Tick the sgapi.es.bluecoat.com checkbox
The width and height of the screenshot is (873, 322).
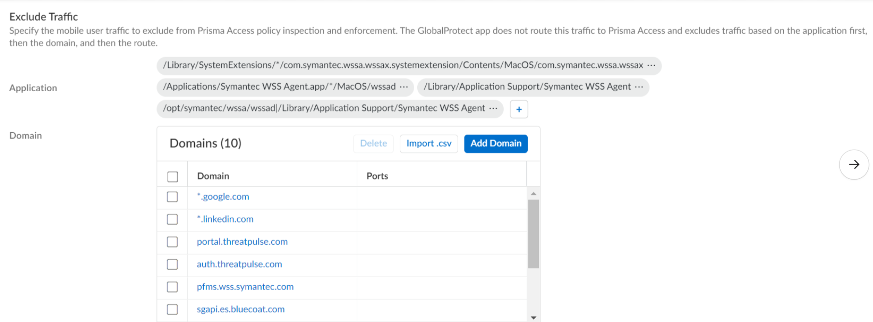click(172, 309)
